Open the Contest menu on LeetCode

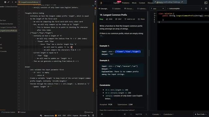tap(142, 3)
